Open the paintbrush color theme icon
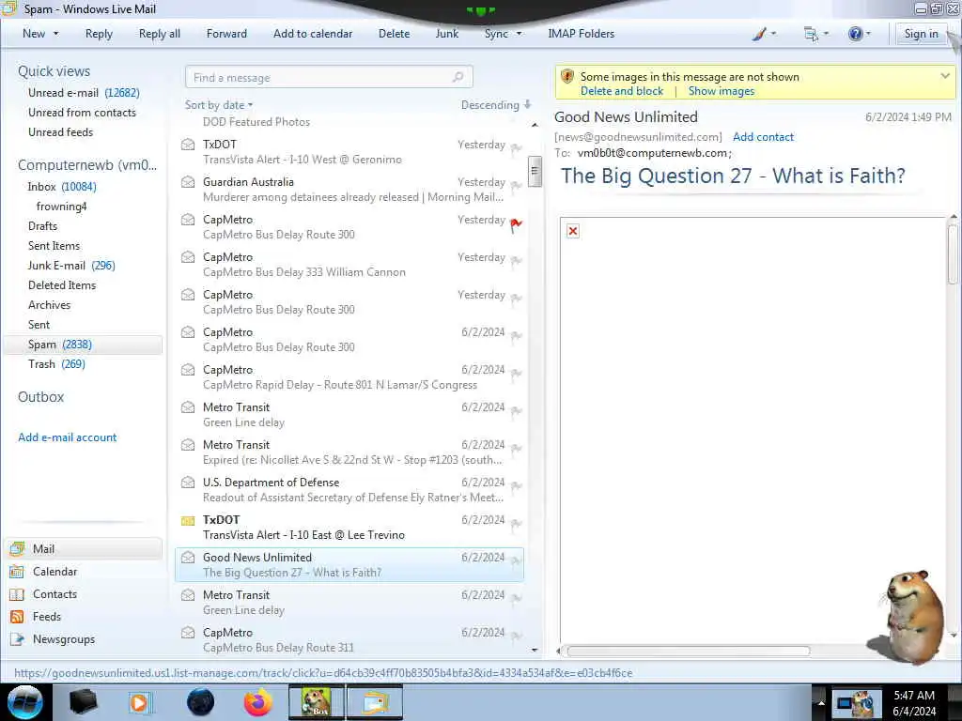Image resolution: width=962 pixels, height=721 pixels. click(x=759, y=34)
